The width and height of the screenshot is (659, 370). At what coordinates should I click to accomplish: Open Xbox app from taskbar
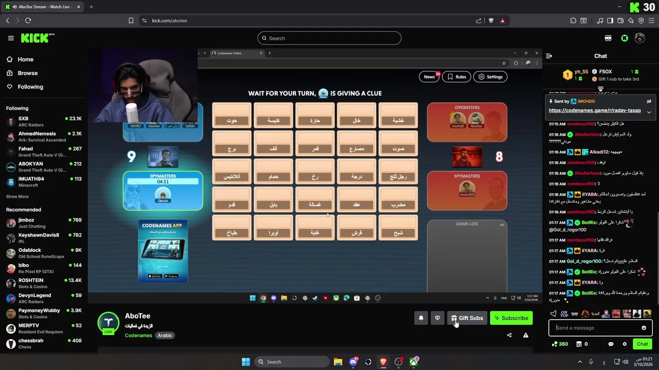coord(414,362)
